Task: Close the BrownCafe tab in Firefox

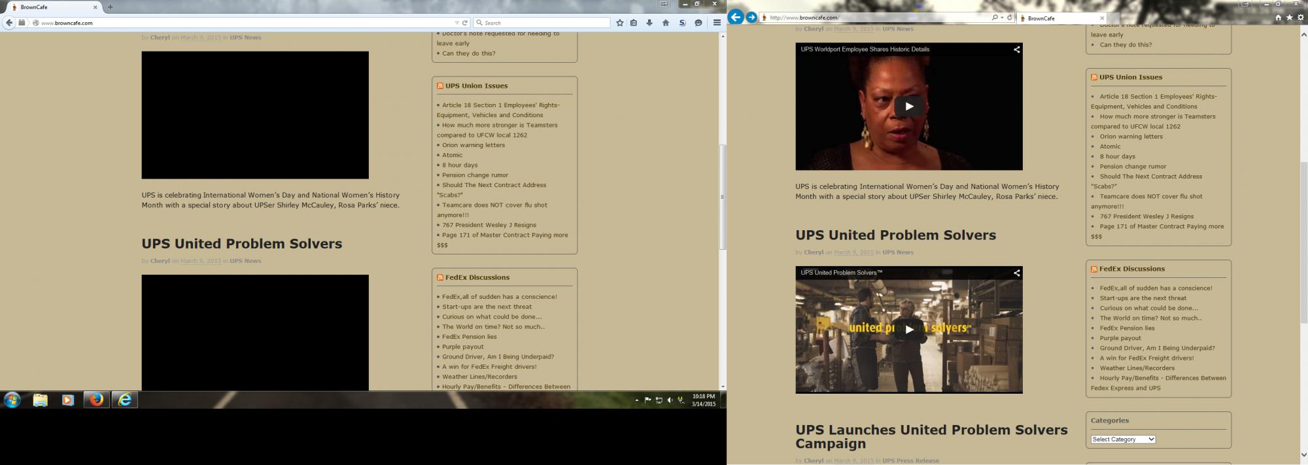Action: click(95, 7)
